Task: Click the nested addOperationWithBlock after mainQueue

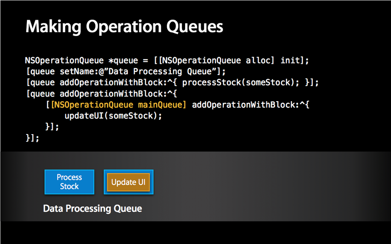Action: (251, 105)
